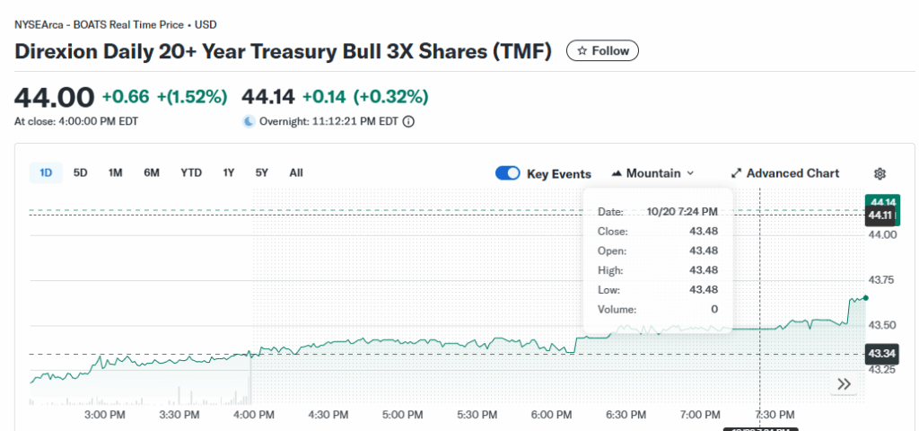Show the YTD range
The height and width of the screenshot is (431, 919).
(x=191, y=172)
